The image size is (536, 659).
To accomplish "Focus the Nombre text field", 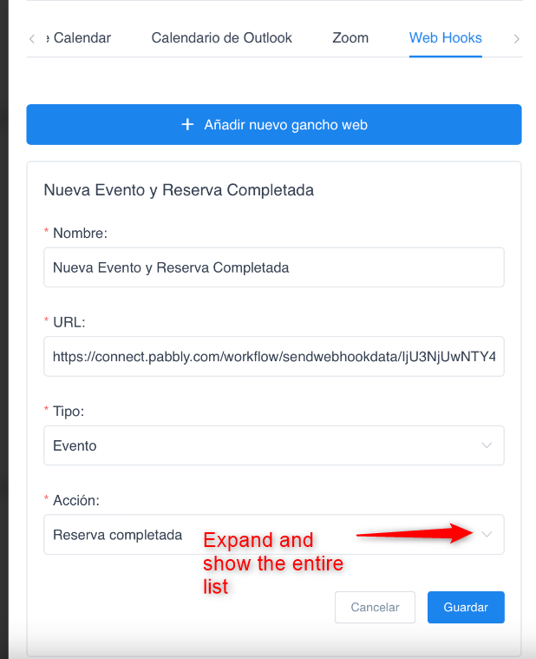I will point(274,267).
